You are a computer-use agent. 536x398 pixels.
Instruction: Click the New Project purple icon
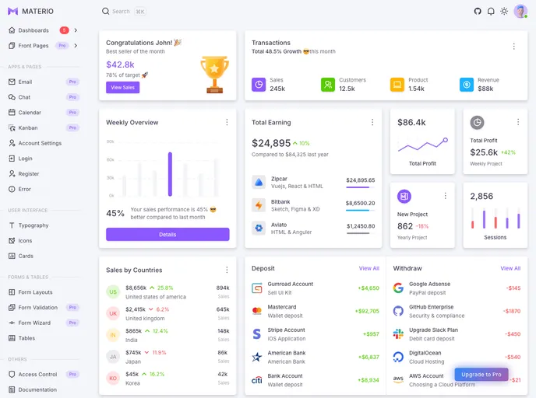404,196
